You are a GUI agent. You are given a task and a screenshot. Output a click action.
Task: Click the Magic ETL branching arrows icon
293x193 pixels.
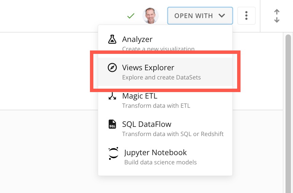(x=112, y=96)
